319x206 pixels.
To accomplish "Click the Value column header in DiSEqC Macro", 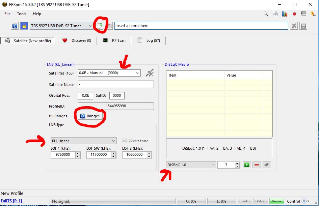I will pos(243,75).
